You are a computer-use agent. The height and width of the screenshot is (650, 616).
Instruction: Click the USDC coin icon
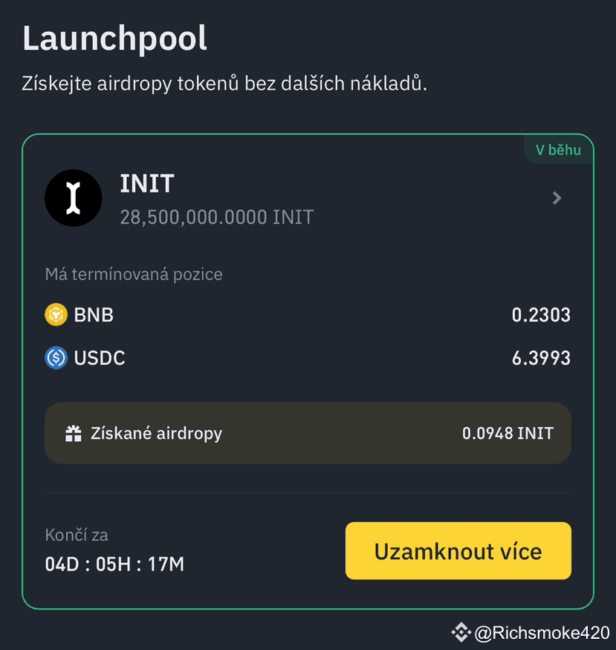56,359
